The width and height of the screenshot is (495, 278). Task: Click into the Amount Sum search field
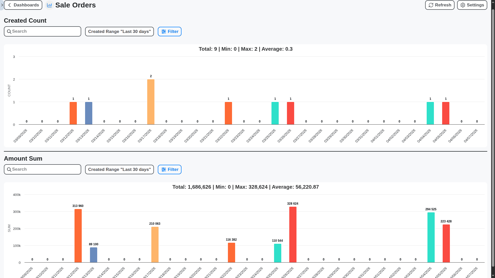[x=42, y=169]
